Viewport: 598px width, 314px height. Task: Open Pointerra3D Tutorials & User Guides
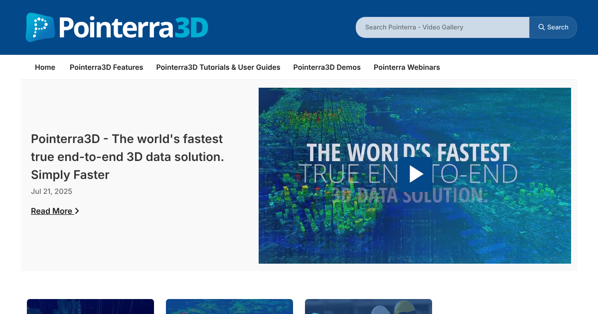218,67
